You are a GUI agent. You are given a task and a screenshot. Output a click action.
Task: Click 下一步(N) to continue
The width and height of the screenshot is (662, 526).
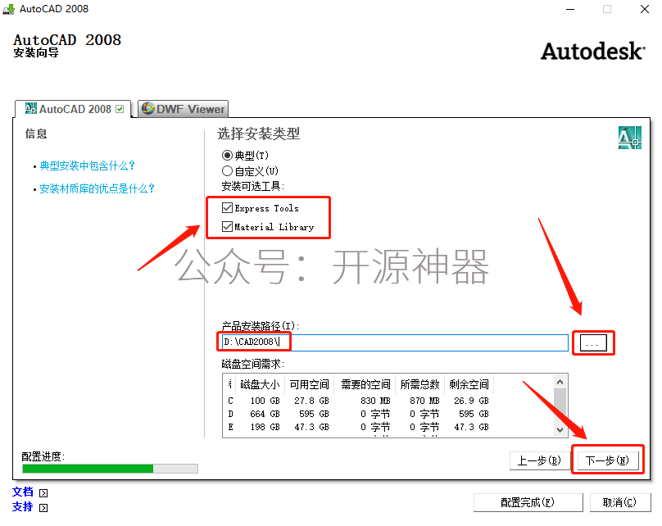pos(607,460)
